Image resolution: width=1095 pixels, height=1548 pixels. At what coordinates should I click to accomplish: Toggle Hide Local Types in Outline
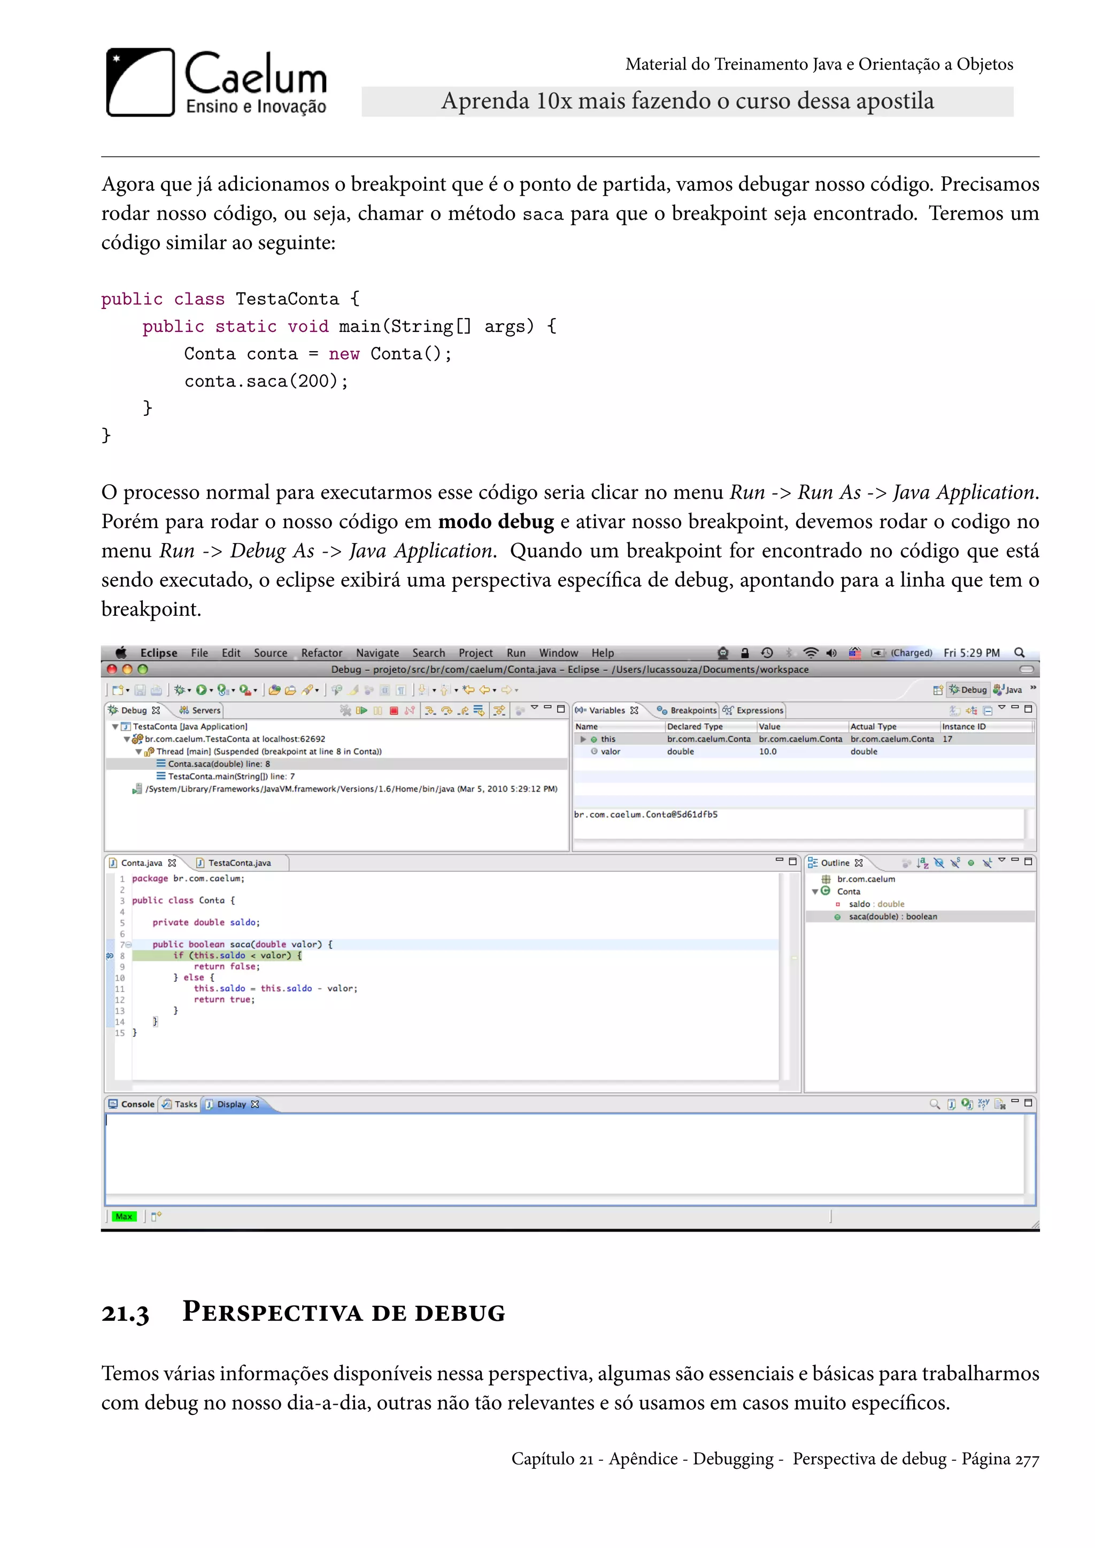click(987, 863)
